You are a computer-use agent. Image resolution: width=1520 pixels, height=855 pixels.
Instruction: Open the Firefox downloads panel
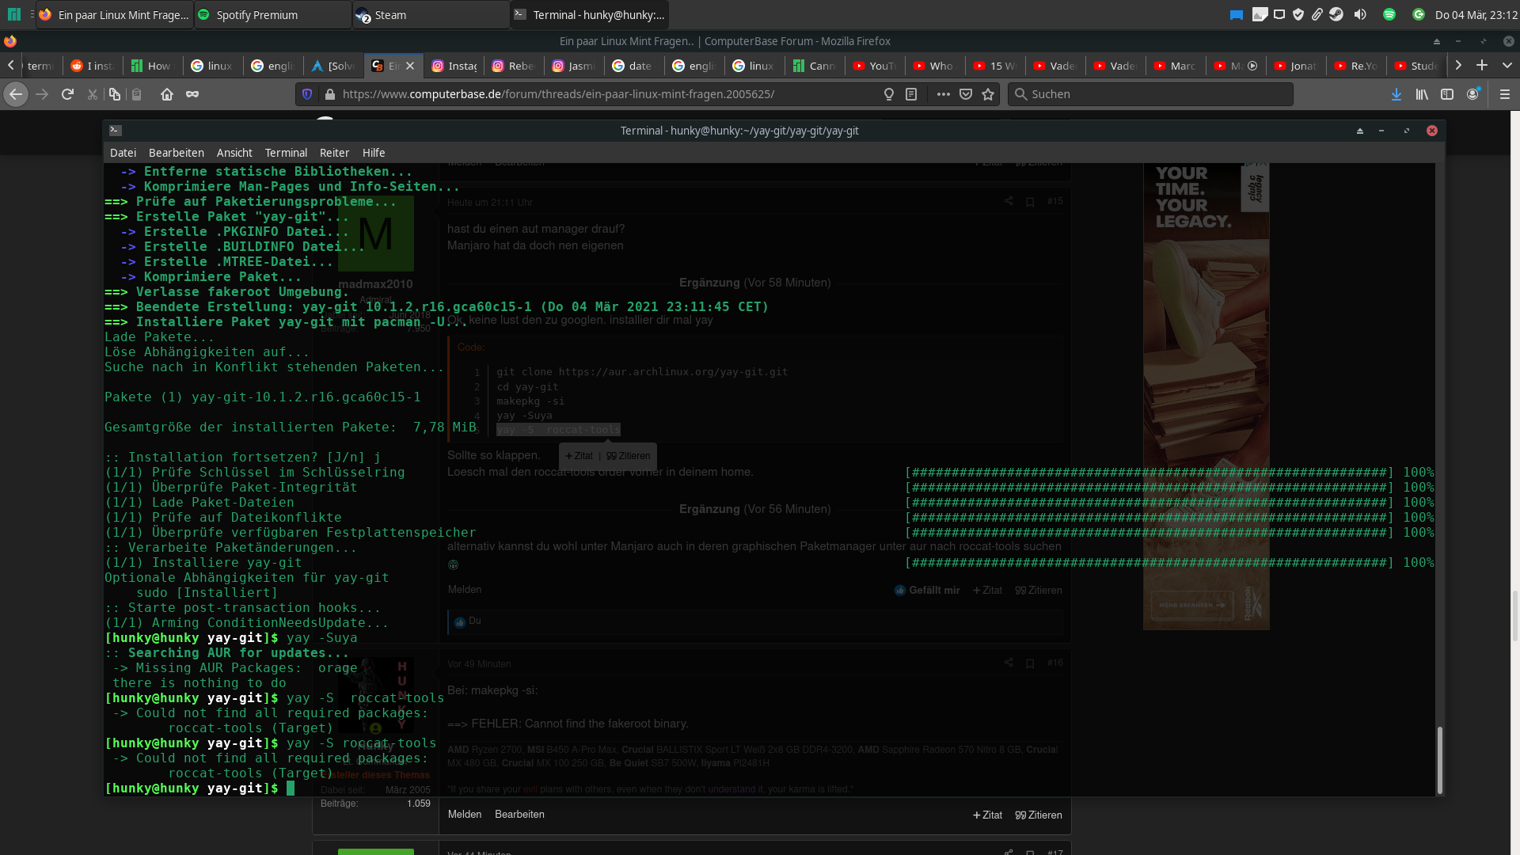tap(1396, 94)
